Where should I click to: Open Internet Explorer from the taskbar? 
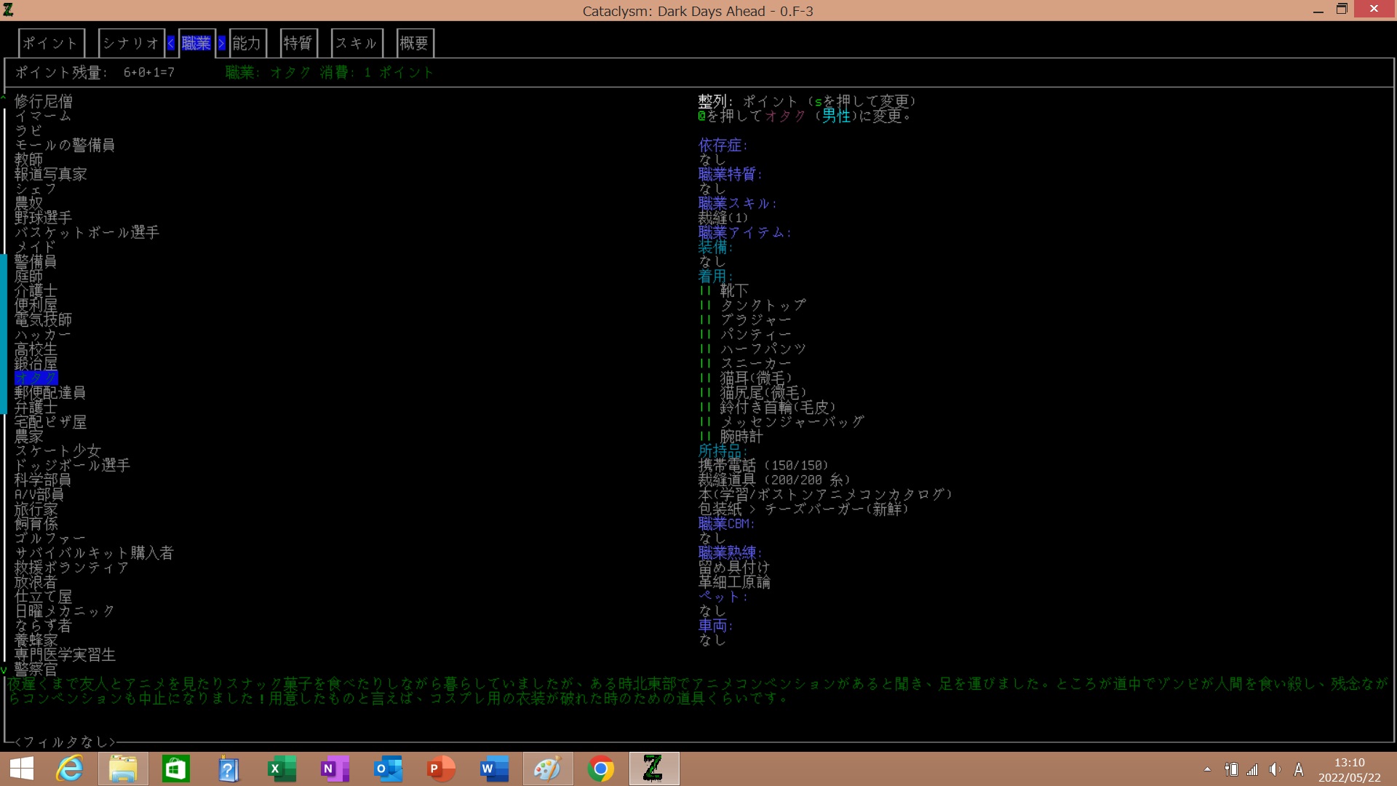coord(70,769)
